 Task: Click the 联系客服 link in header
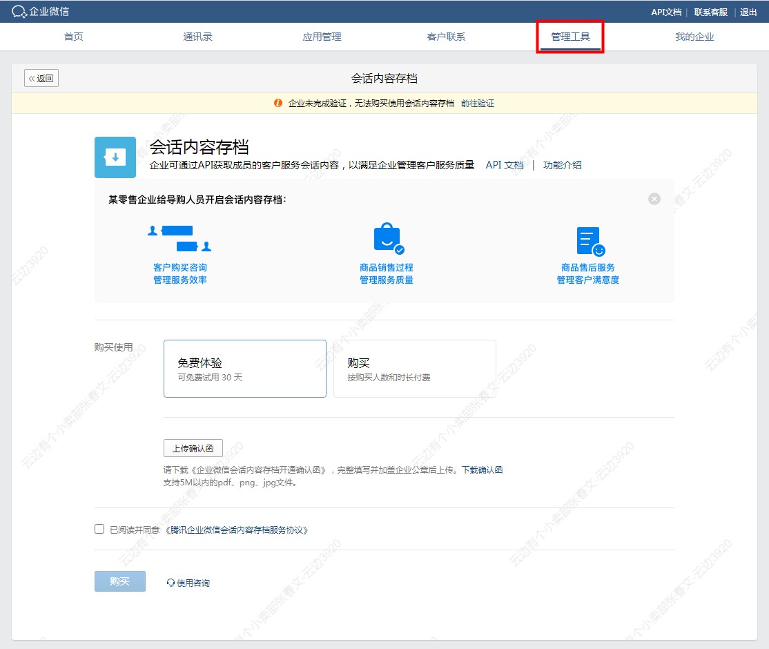[x=710, y=12]
